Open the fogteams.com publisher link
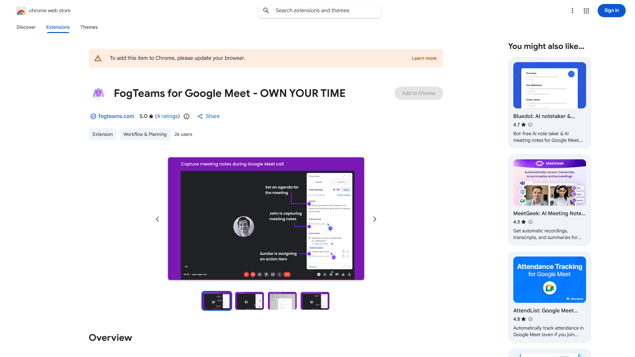The height and width of the screenshot is (357, 635). coord(116,116)
